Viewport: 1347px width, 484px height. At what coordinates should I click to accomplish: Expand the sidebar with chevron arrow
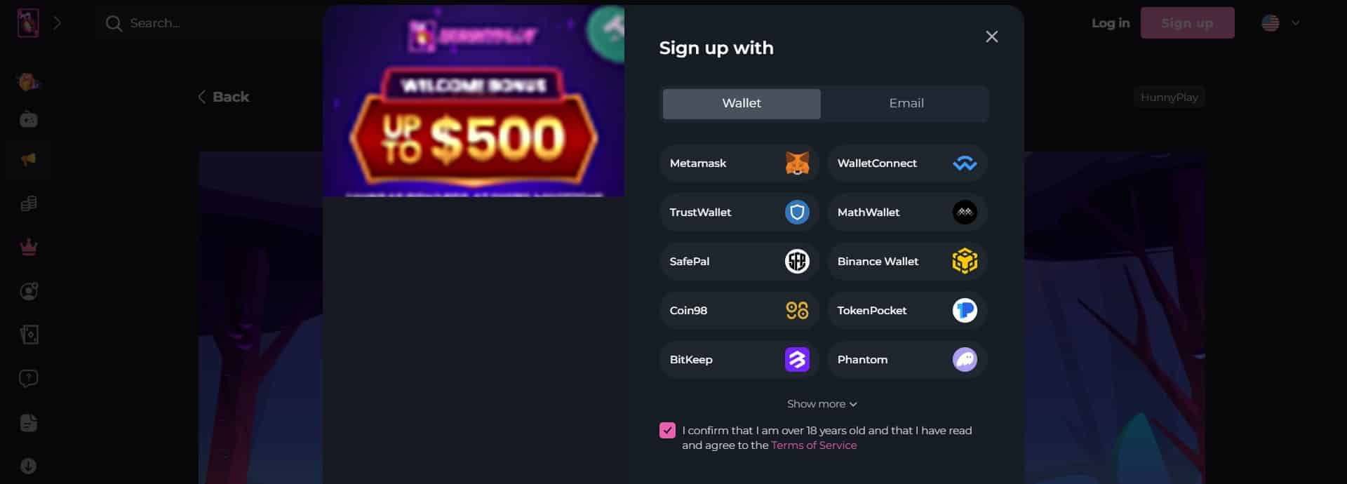click(58, 23)
